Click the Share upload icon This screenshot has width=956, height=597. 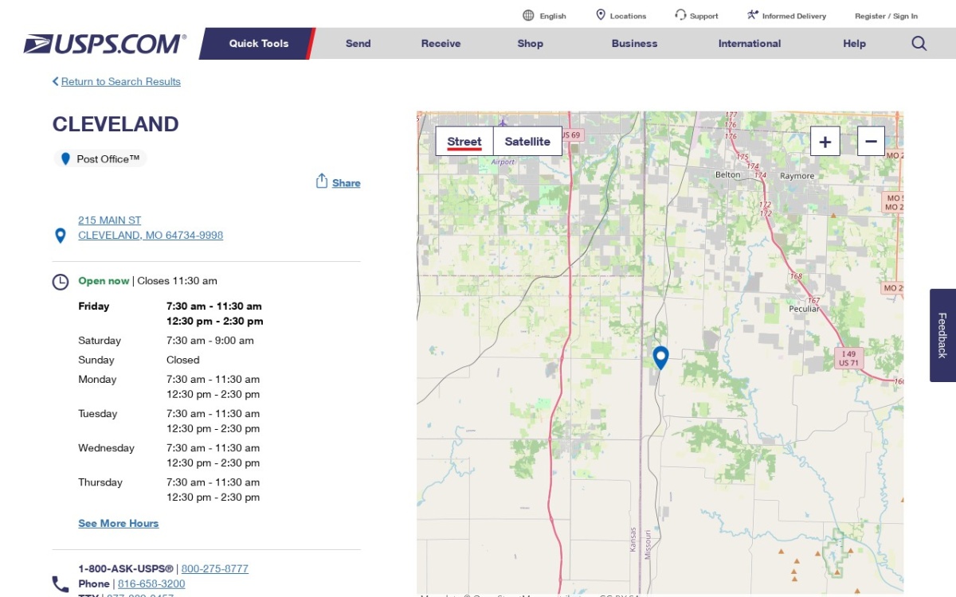322,181
